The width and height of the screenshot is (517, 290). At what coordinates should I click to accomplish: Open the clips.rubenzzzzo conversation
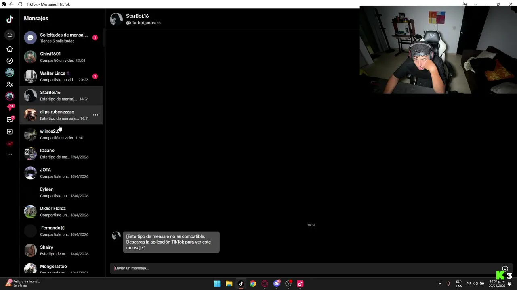click(61, 115)
